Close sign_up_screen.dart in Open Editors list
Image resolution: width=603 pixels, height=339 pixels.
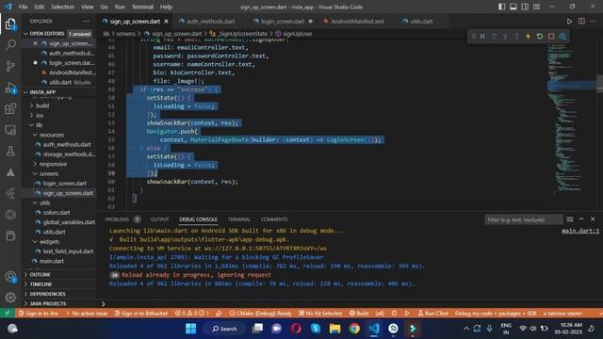[36, 43]
